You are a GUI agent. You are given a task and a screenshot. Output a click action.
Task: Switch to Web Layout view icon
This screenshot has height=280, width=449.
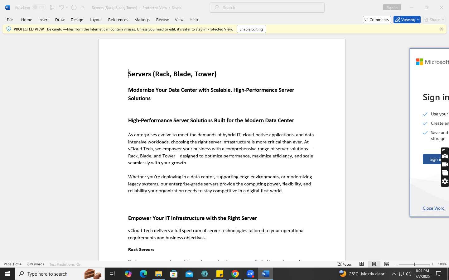click(387, 264)
